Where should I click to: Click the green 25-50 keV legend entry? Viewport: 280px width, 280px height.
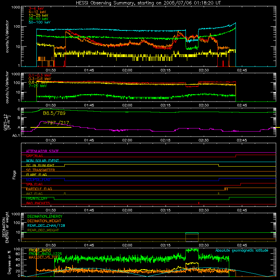click(x=38, y=19)
